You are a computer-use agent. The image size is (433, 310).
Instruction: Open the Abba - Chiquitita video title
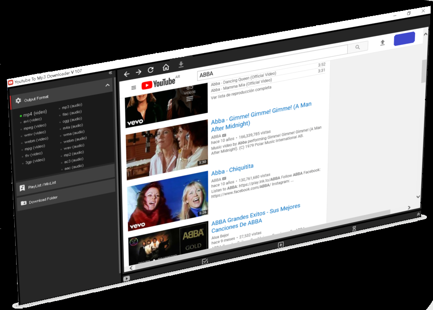(x=232, y=170)
